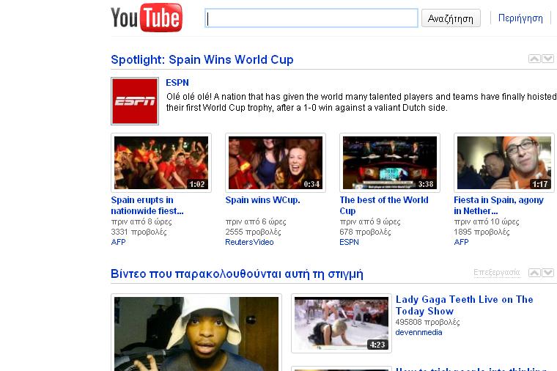Open the 1:17 Fiesta in Spain thumbnail
This screenshot has width=557, height=371.
[x=504, y=163]
